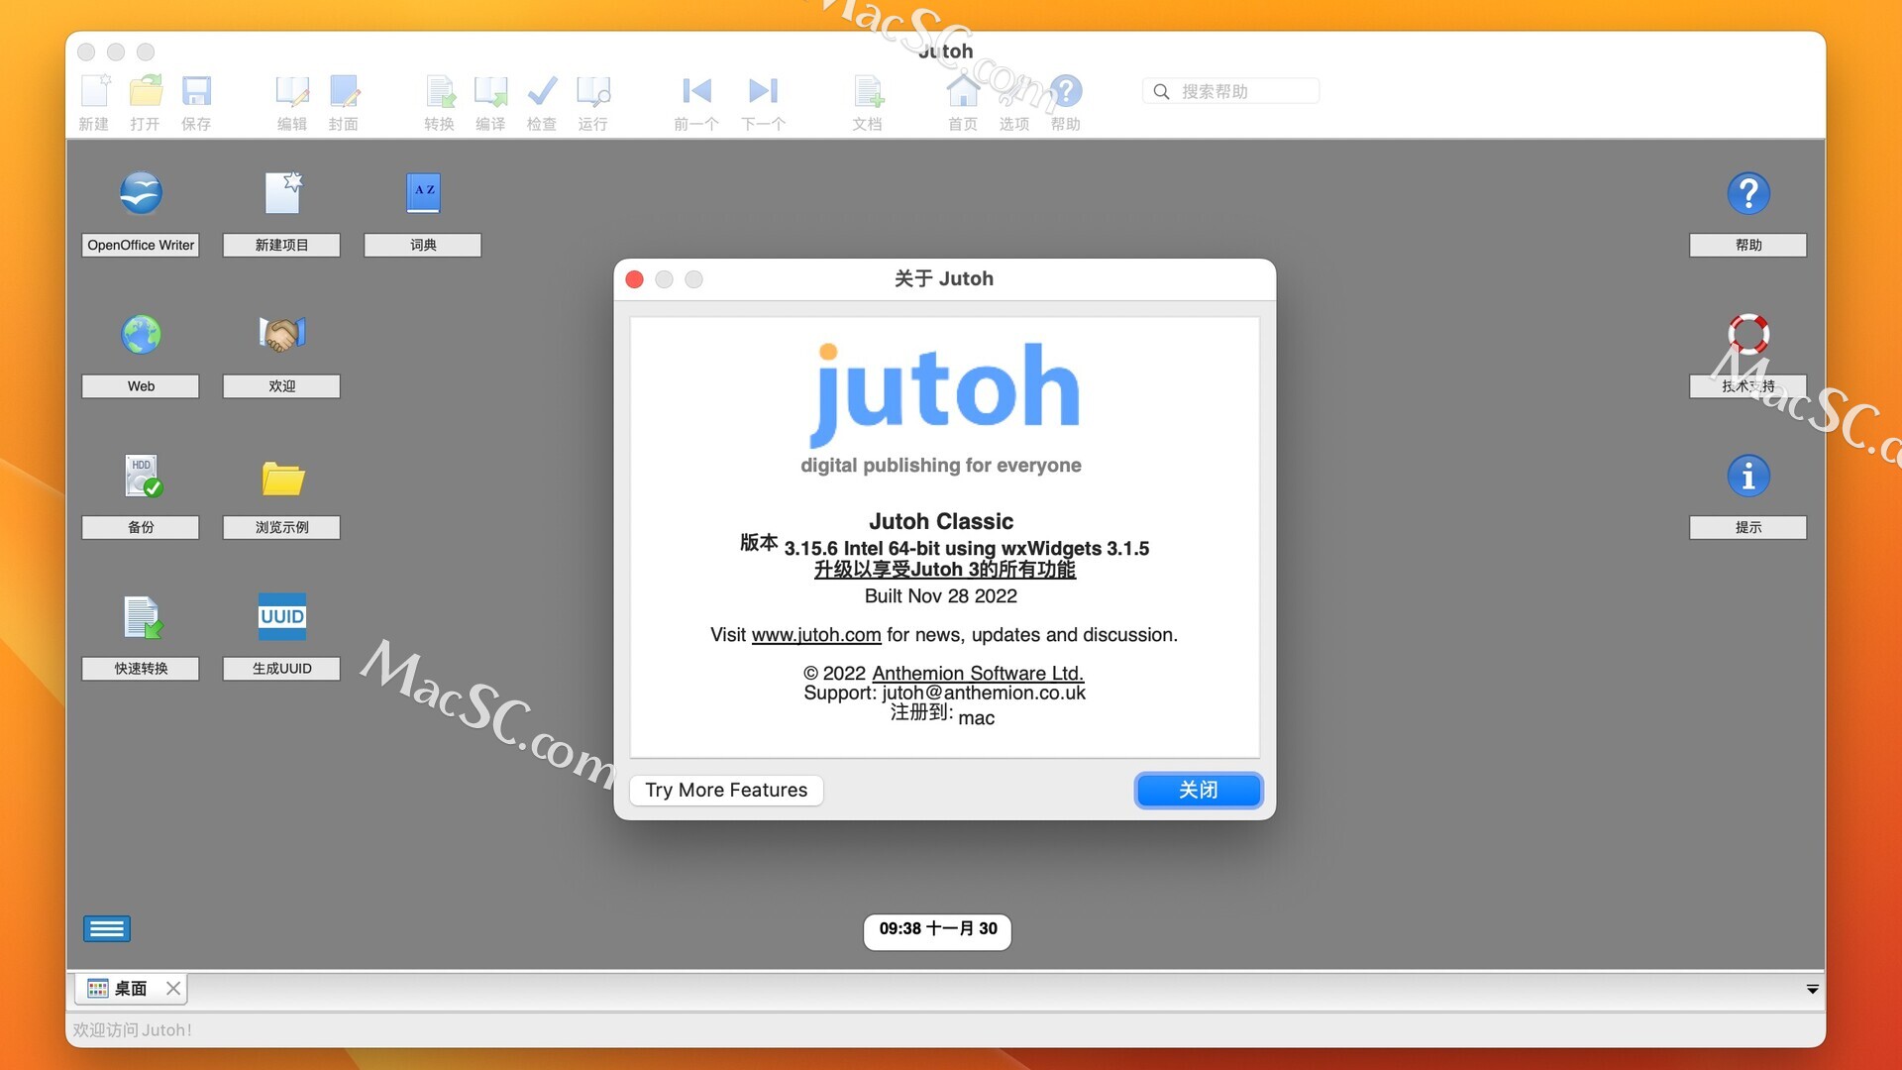Go to 下一个 (Next) document
The image size is (1902, 1070).
pyautogui.click(x=763, y=91)
